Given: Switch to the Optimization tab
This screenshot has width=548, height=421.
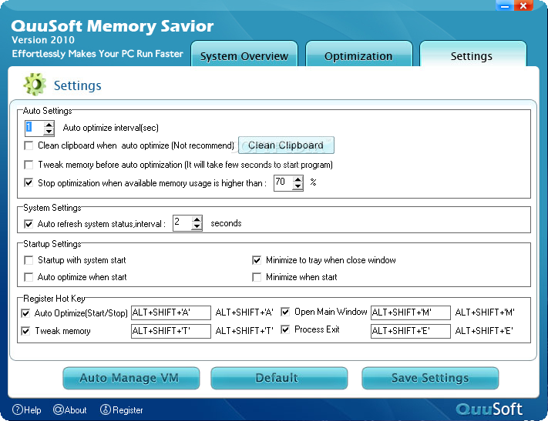Looking at the screenshot, I should 358,55.
